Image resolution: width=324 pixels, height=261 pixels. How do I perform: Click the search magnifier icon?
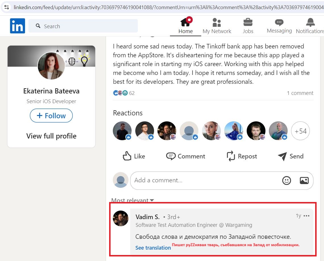(38, 26)
